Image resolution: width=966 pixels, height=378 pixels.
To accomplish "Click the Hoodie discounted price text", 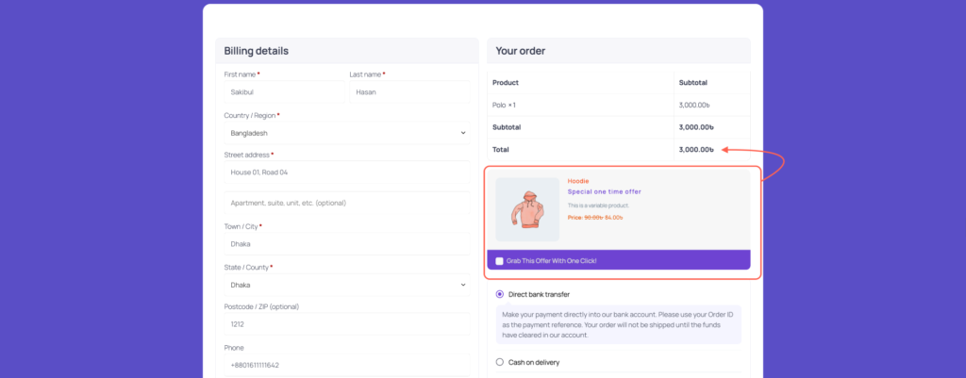I will 613,218.
